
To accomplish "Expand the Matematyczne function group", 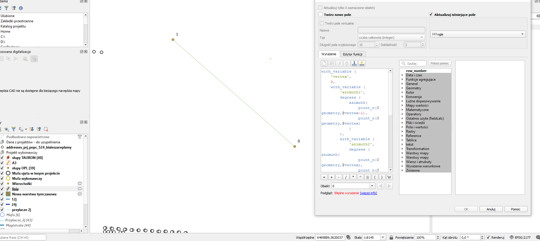I will 402,110.
